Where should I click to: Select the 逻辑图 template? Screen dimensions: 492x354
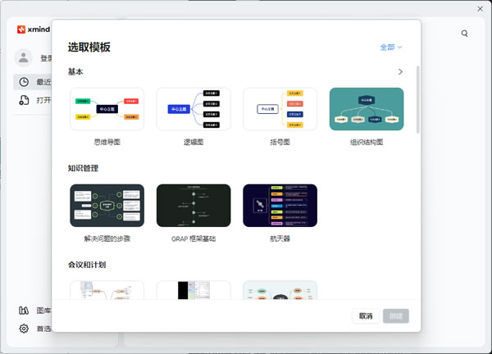tap(194, 109)
